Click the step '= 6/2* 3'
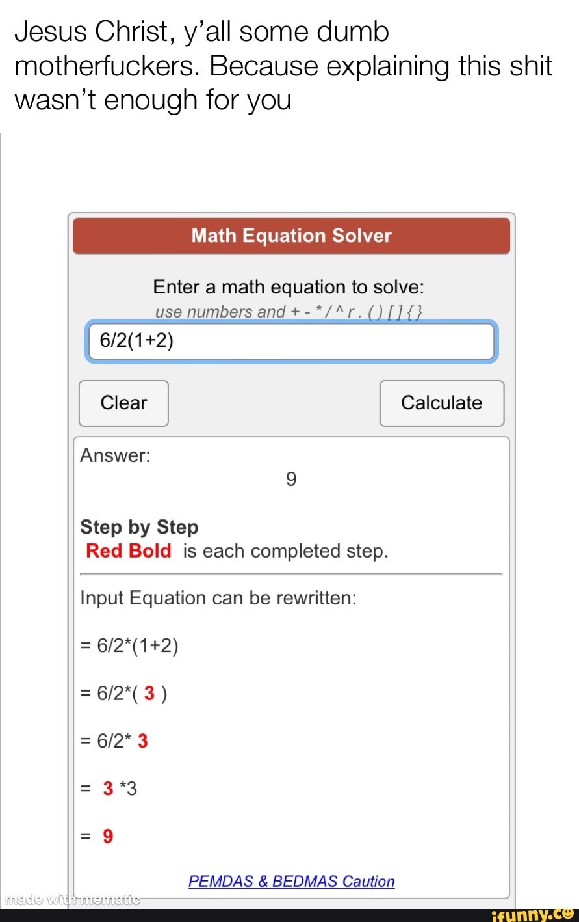 [x=114, y=741]
